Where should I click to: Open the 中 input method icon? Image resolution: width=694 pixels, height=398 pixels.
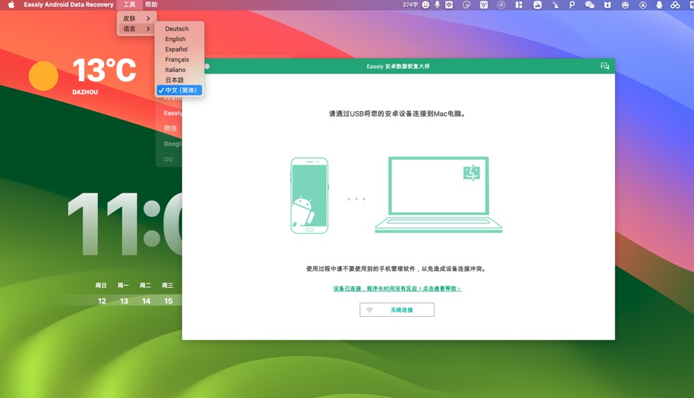[x=449, y=5]
